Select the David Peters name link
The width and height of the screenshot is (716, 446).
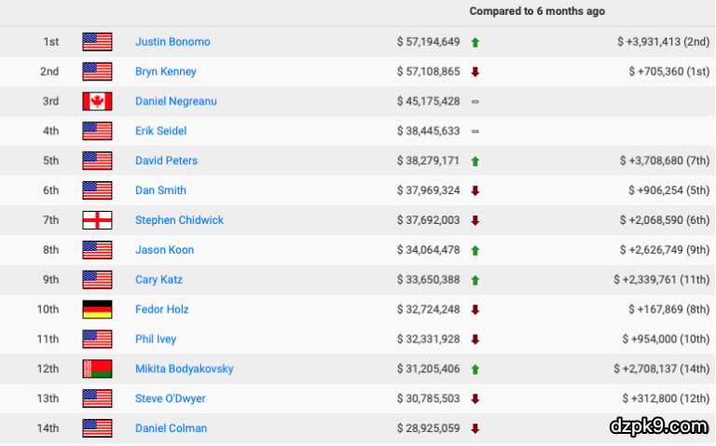(x=166, y=160)
